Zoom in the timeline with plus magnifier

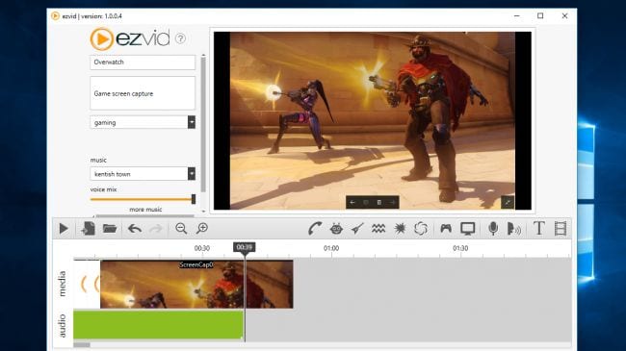pyautogui.click(x=202, y=229)
